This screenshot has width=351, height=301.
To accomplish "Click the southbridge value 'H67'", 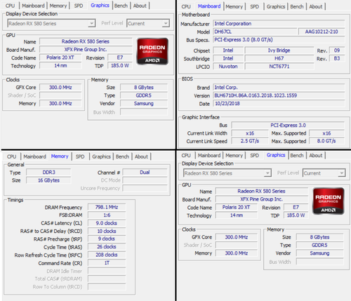I will 279,58.
